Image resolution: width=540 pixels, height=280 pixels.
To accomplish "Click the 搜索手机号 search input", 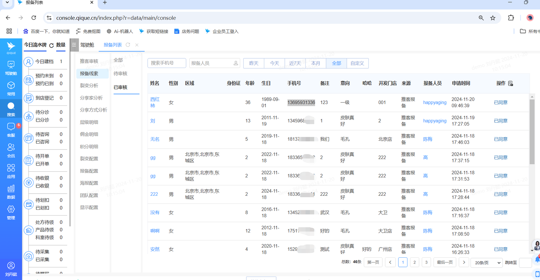I will coord(167,63).
